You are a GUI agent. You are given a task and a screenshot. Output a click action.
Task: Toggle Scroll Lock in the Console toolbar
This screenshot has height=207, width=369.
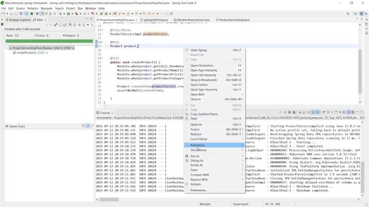point(304,113)
